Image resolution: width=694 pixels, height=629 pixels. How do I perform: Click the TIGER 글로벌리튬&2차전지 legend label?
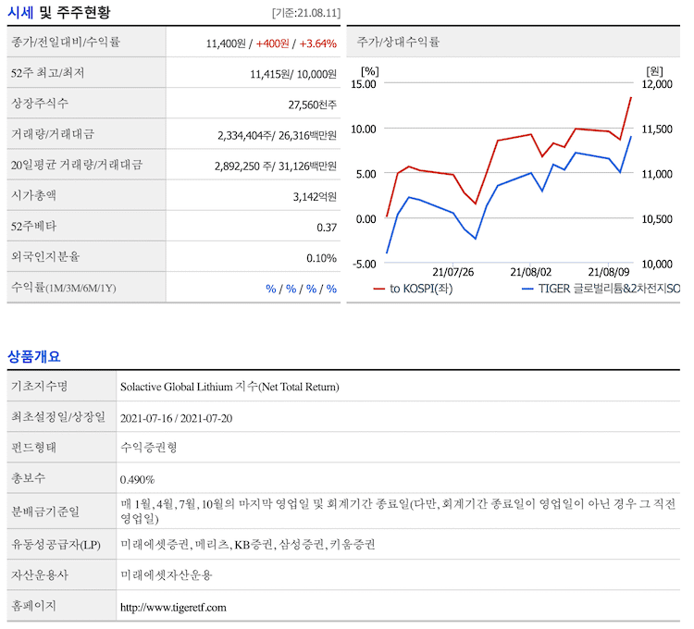tap(609, 289)
